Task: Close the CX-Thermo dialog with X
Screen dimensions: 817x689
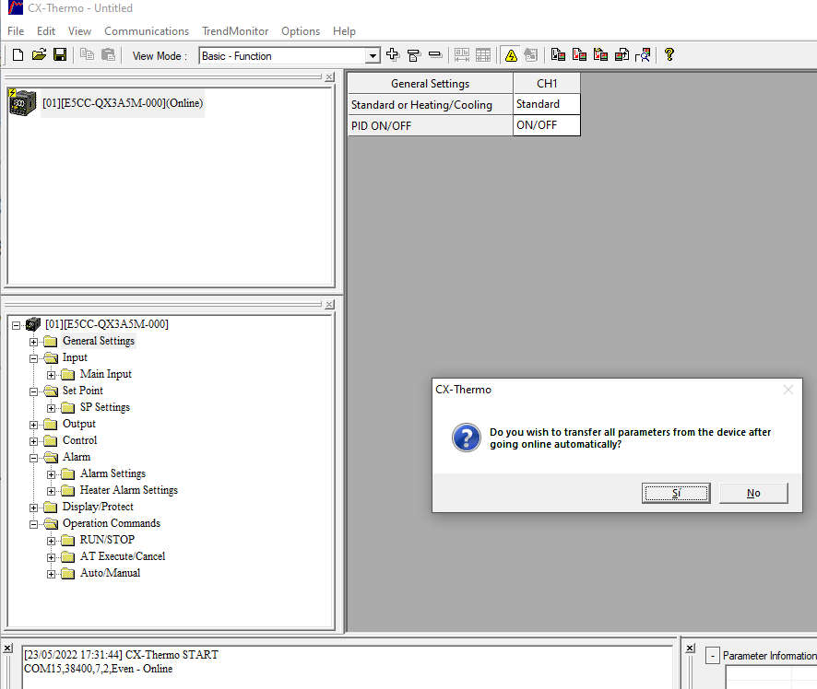Action: tap(787, 390)
